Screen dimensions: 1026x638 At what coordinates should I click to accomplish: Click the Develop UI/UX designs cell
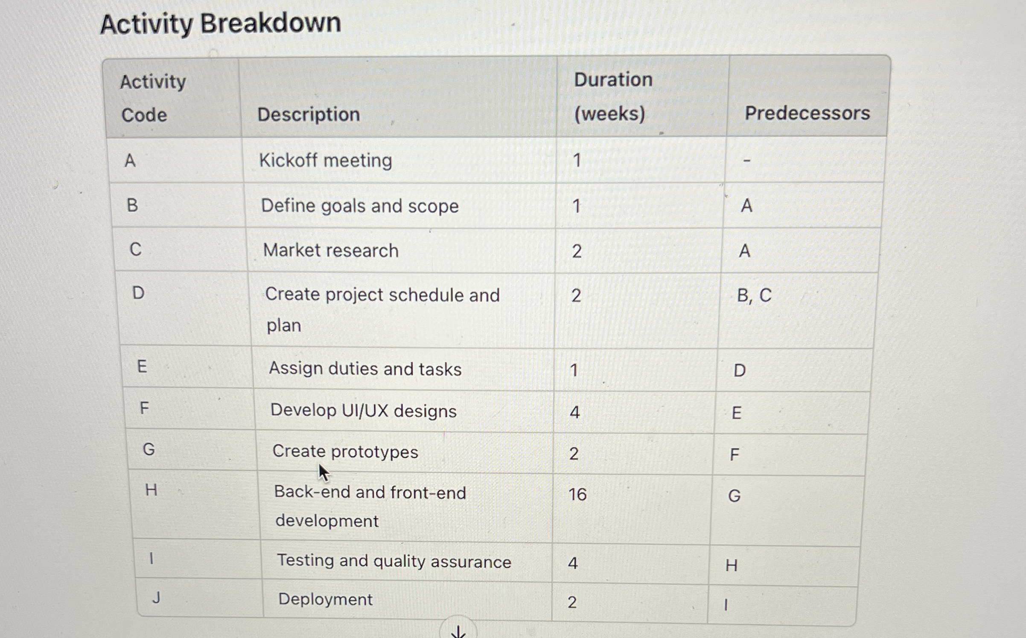coord(404,411)
